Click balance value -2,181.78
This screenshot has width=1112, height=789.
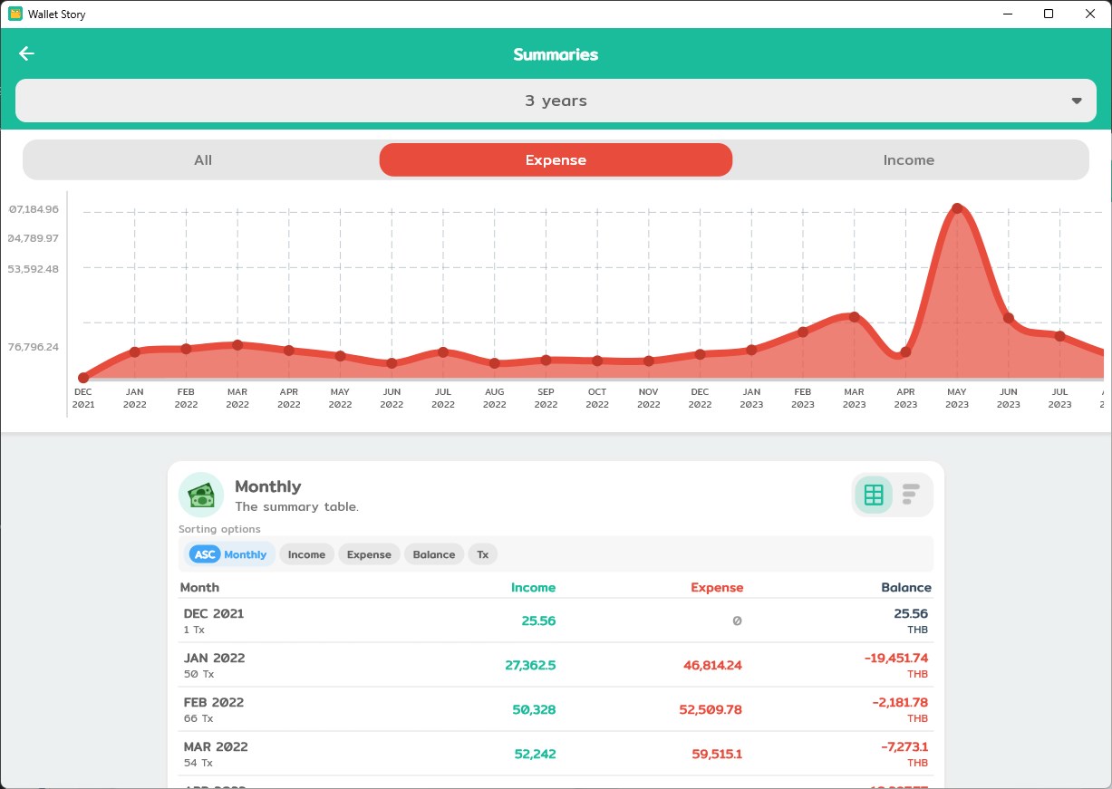coord(900,702)
